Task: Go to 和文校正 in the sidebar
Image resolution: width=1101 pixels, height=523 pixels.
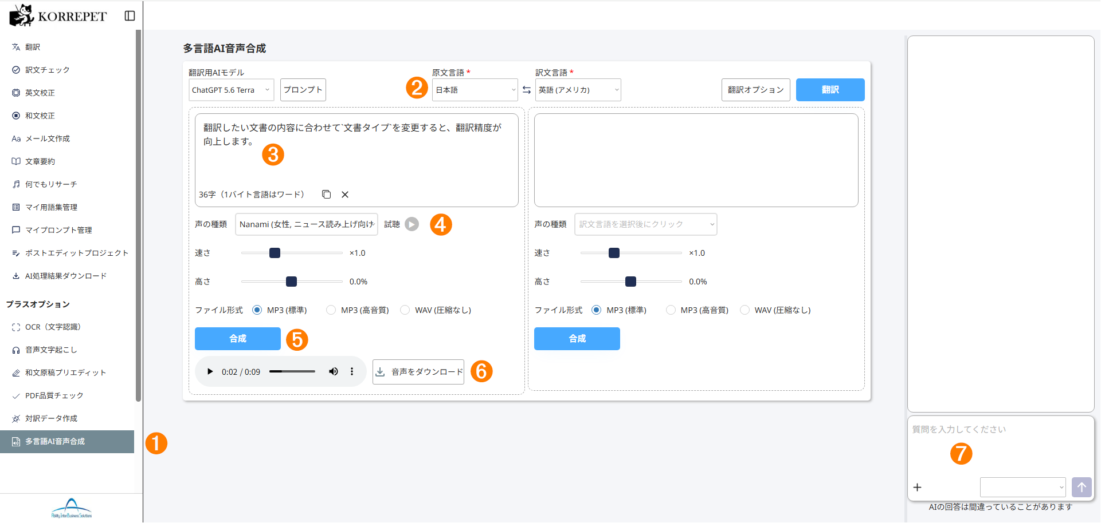Action: (x=67, y=116)
